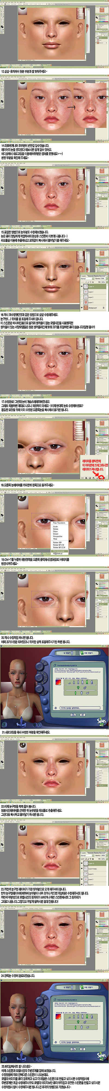Viewport: 109px width, 1091px height.
Task: Toggle the eye icon of Layer 5
Action: tap(81, 864)
